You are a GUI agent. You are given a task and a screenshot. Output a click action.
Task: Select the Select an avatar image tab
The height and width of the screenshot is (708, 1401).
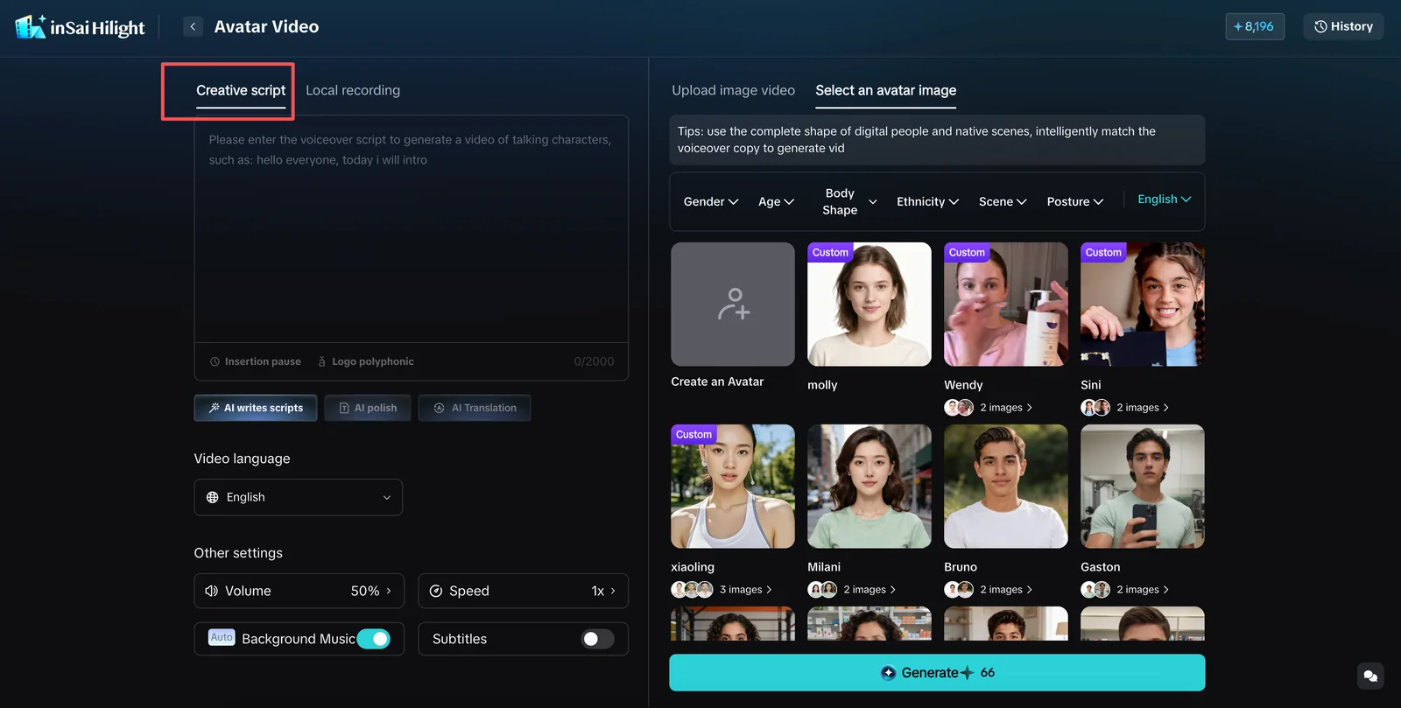[x=885, y=90]
